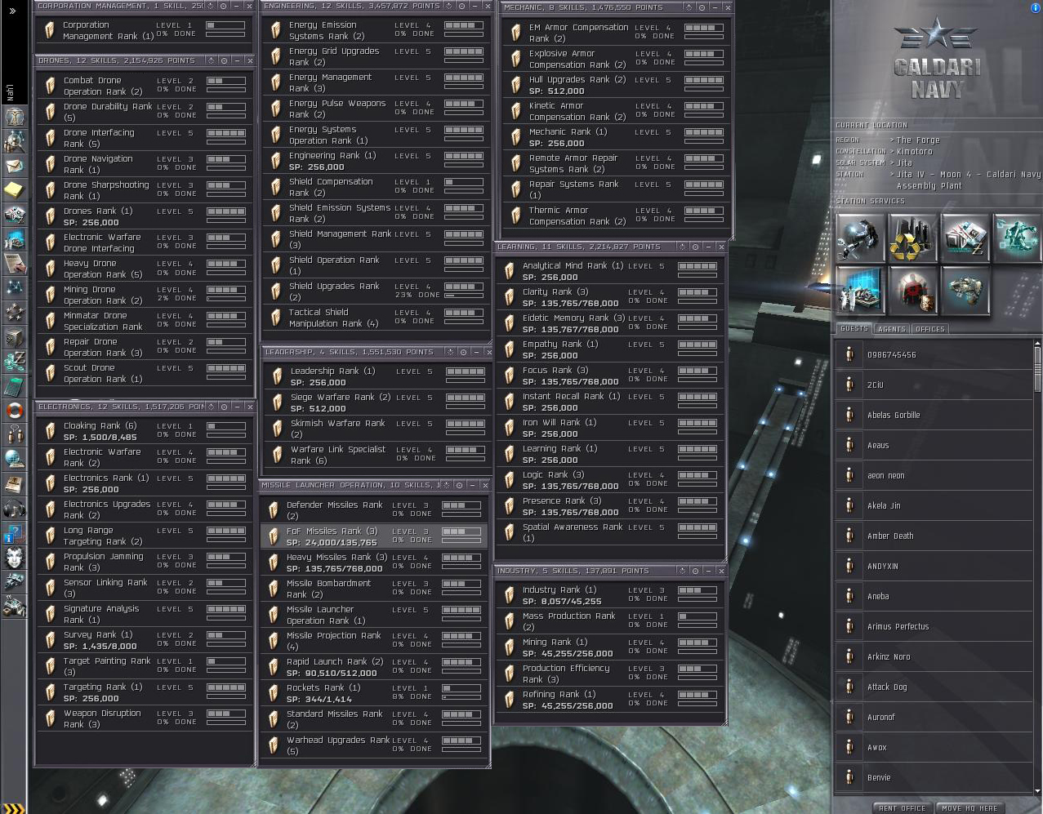Select guest Arimus Perfectus in the list
1043x814 pixels.
coord(934,626)
